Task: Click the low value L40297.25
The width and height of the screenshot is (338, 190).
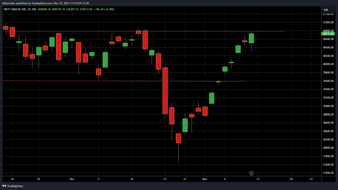Action: 72,9
